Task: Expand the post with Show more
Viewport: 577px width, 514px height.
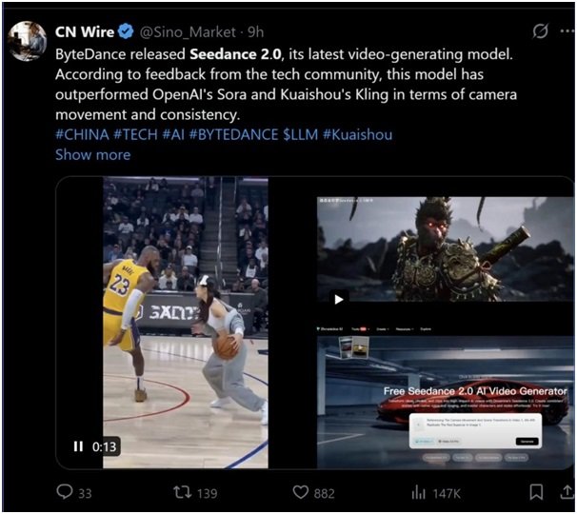Action: point(92,154)
